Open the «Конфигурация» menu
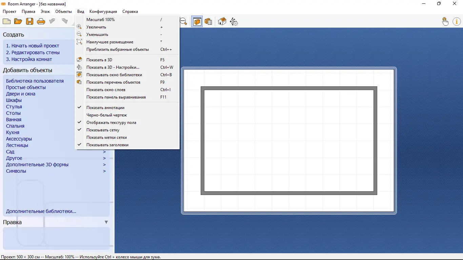 (x=103, y=12)
